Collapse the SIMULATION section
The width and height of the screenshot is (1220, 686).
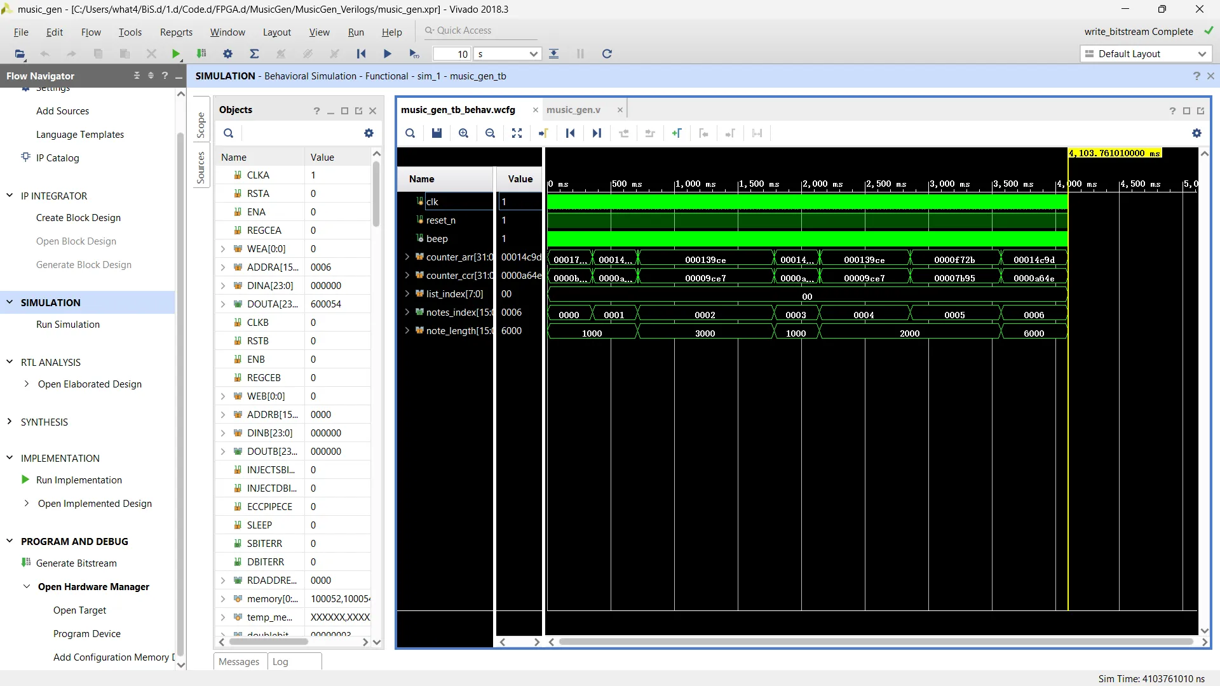(10, 302)
